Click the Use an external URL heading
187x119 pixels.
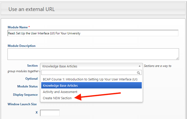pos(31,9)
